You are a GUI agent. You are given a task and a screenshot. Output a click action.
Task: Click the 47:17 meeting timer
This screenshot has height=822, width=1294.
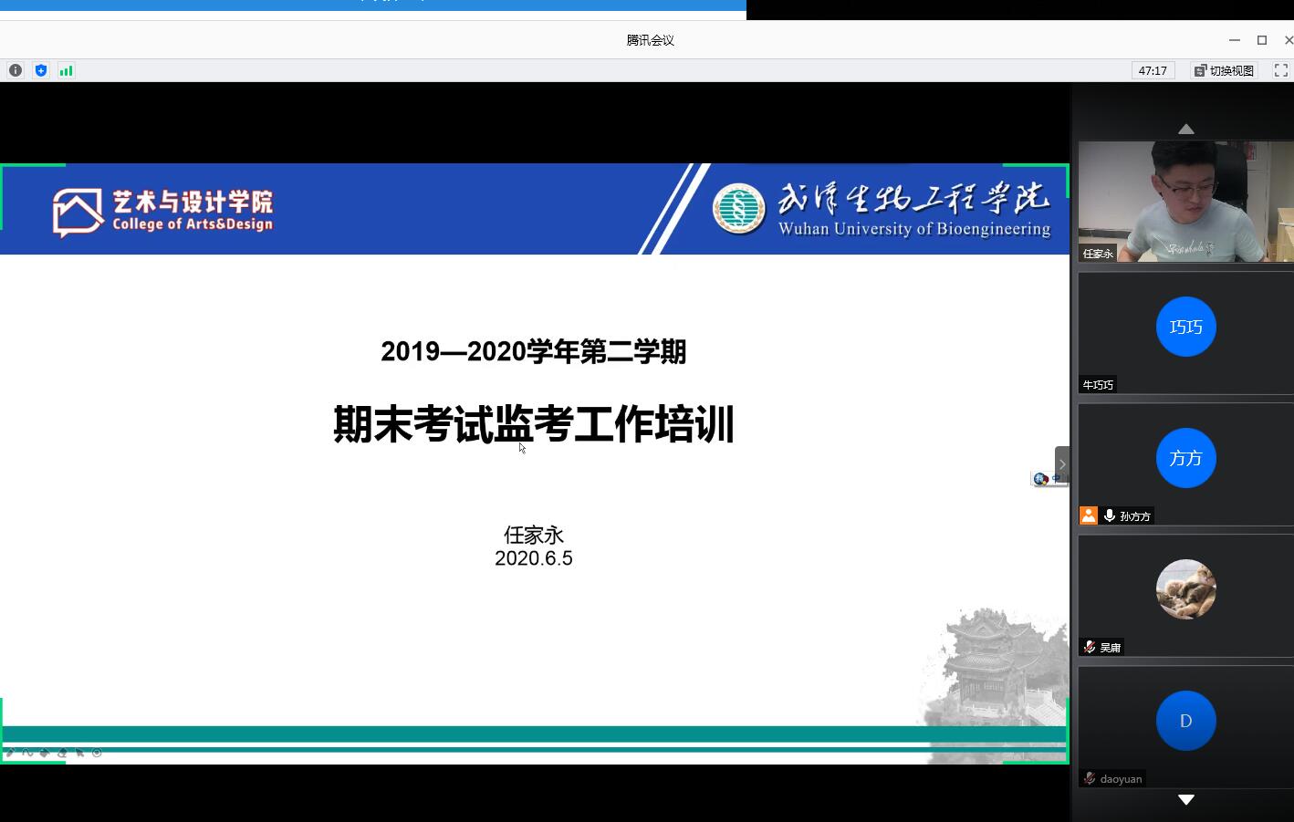tap(1153, 70)
